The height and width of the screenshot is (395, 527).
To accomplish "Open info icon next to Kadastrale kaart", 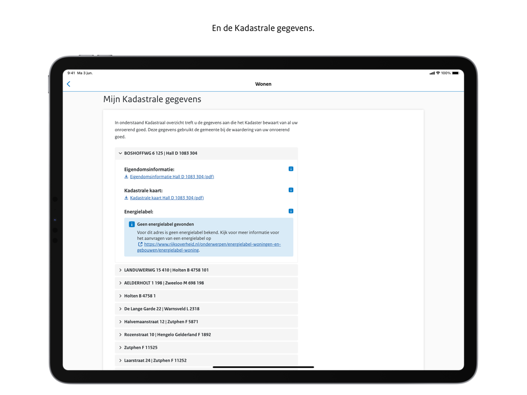I will (291, 190).
